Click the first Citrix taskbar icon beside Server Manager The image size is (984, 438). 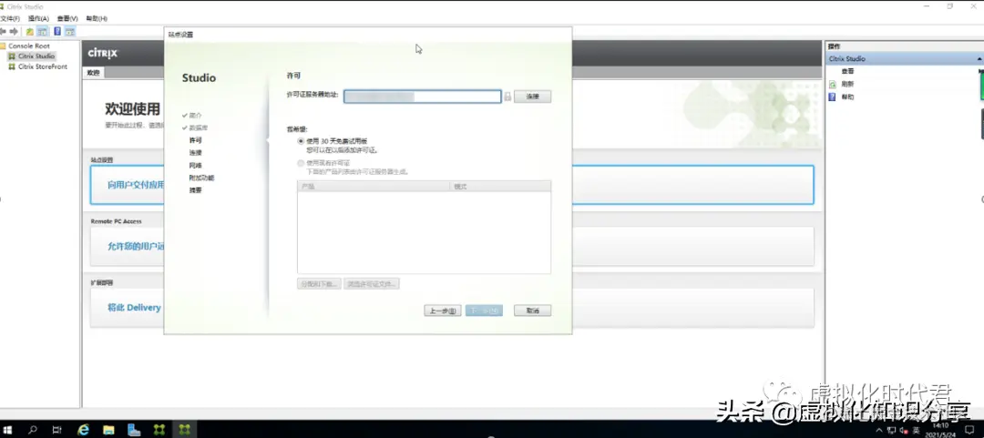pos(159,430)
